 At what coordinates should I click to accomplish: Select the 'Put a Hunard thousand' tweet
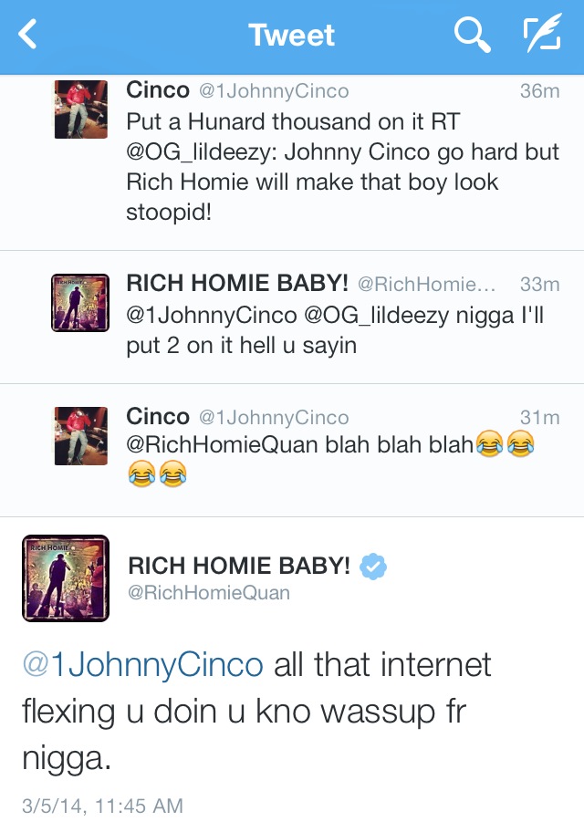(x=292, y=162)
